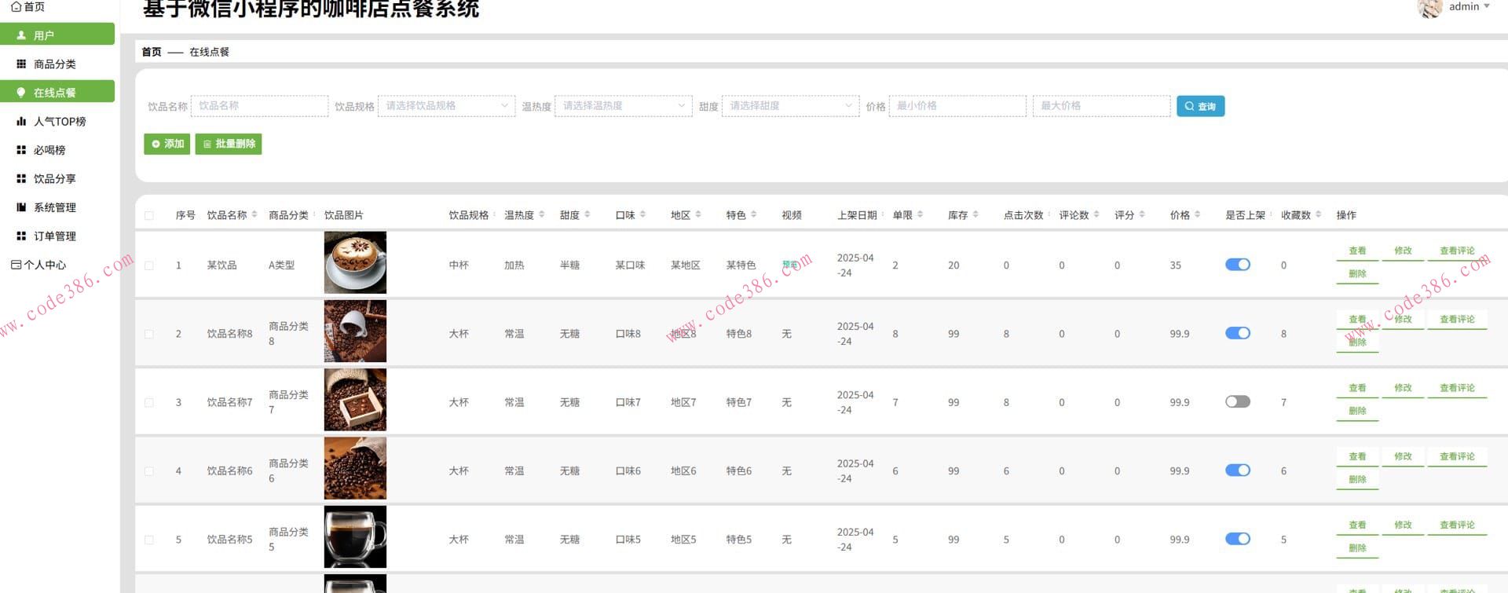Viewport: 1508px width, 593px height.
Task: Open 订单管理 in the sidebar
Action: 55,236
